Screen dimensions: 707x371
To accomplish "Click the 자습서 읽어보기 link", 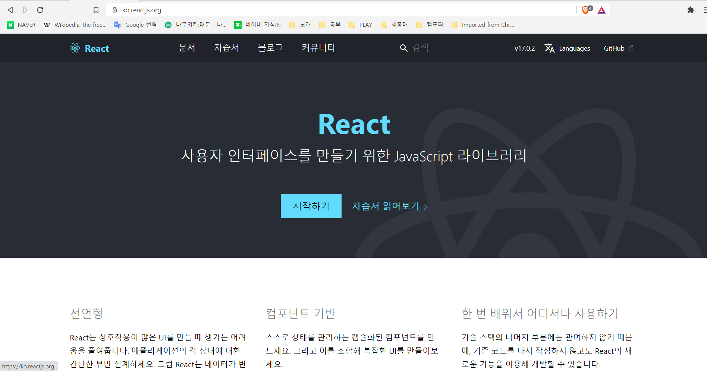I will (386, 206).
